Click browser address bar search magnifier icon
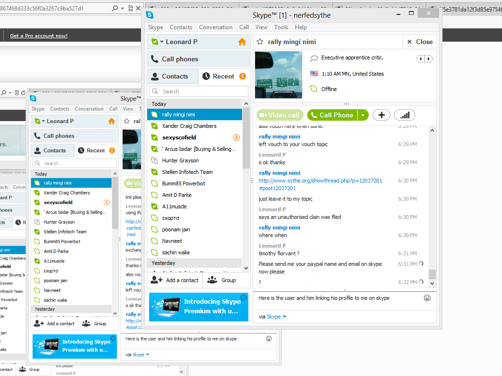 (x=115, y=8)
